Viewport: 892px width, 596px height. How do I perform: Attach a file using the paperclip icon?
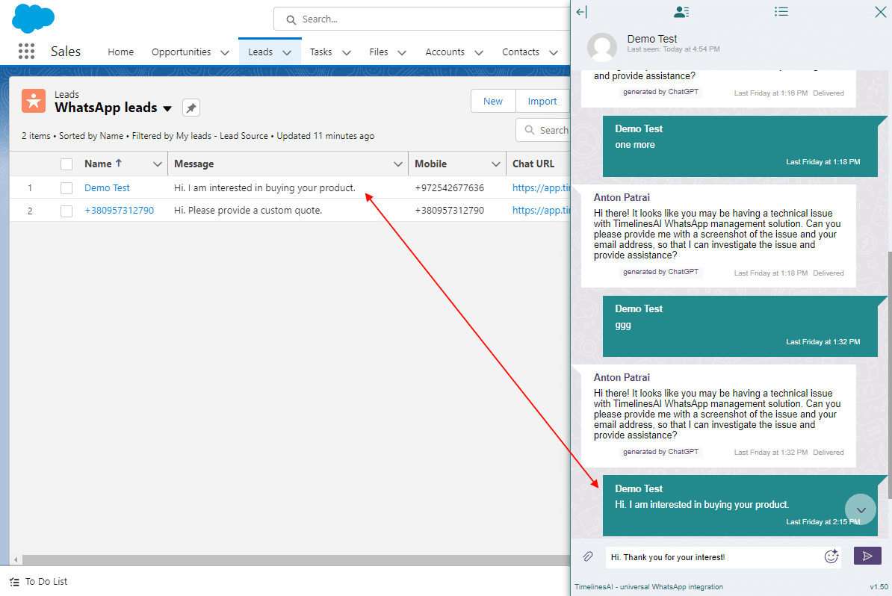pyautogui.click(x=587, y=556)
